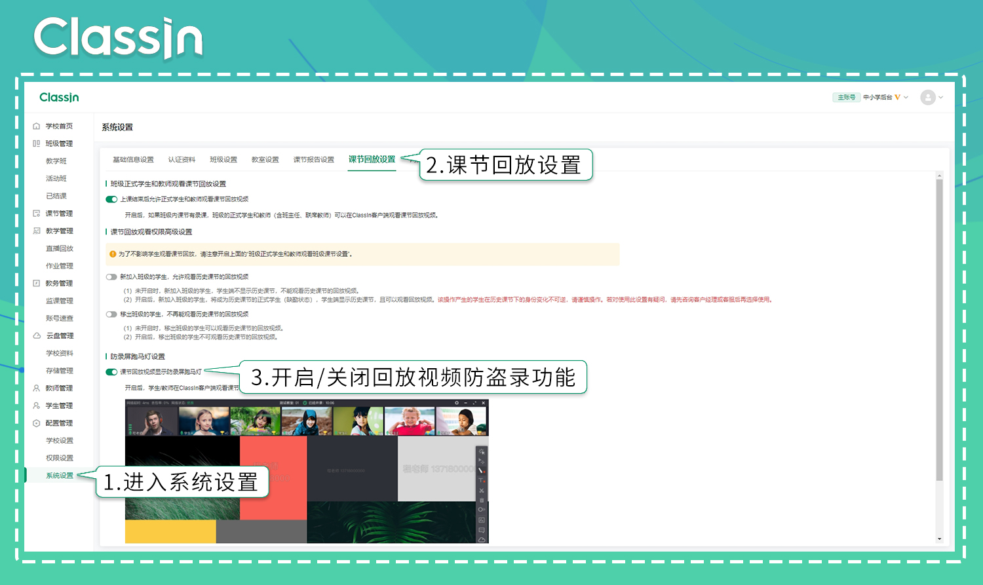The height and width of the screenshot is (585, 983).
Task: Click the 班级管理 sidebar icon
Action: 37,143
